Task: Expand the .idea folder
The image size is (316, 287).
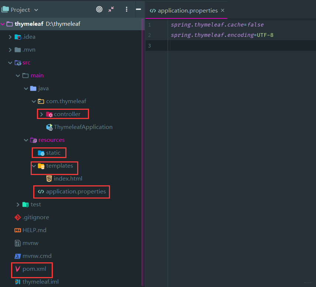Action: [x=10, y=37]
